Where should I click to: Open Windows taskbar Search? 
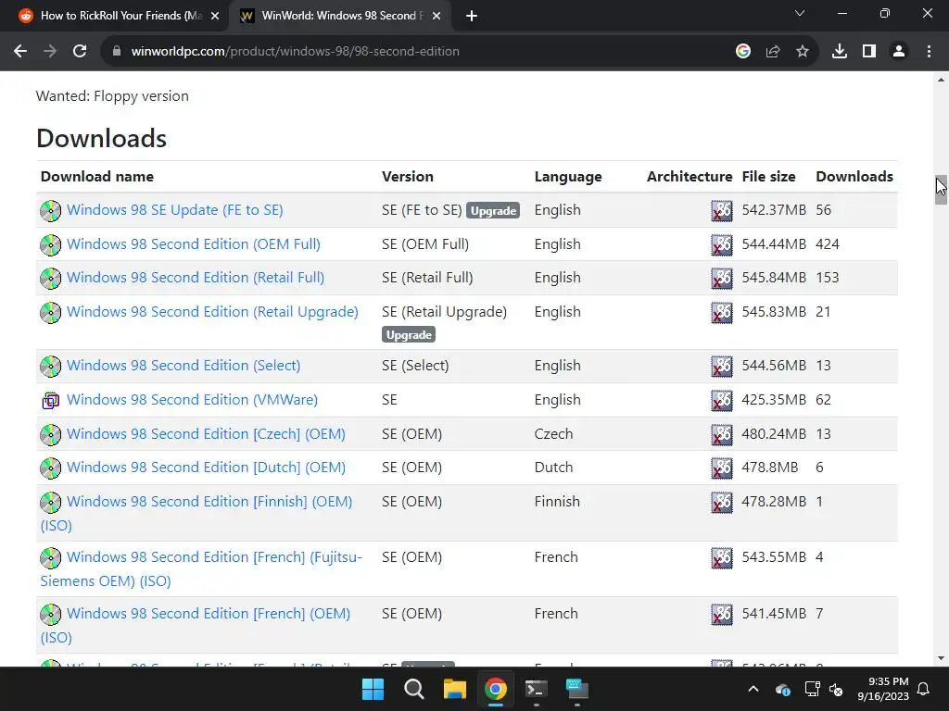(414, 689)
